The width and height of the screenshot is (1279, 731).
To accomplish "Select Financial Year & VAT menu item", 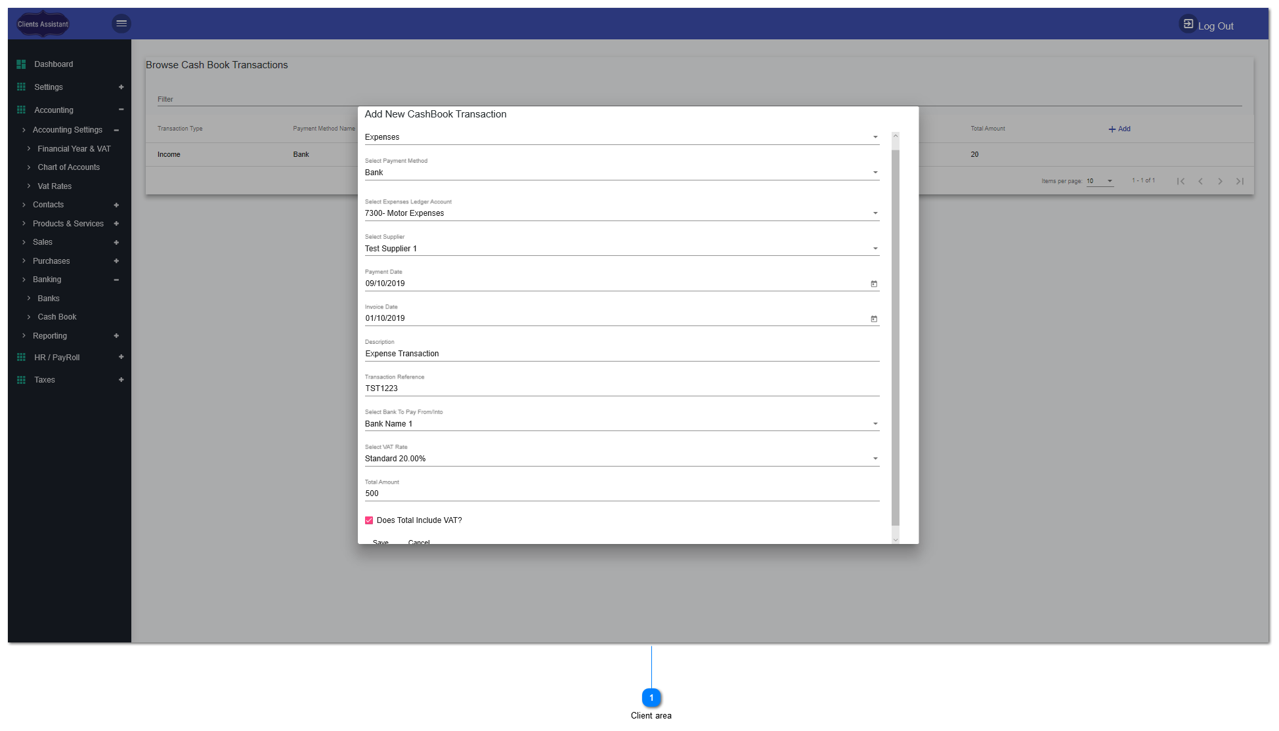I will [x=74, y=148].
